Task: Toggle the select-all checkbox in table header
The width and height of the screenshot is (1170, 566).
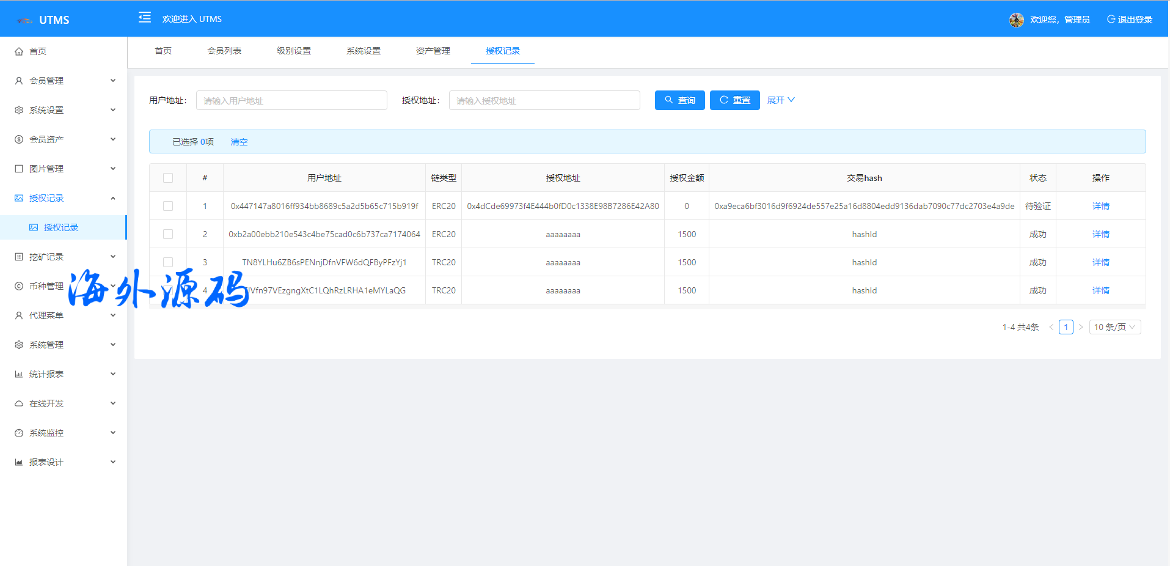Action: pyautogui.click(x=168, y=178)
